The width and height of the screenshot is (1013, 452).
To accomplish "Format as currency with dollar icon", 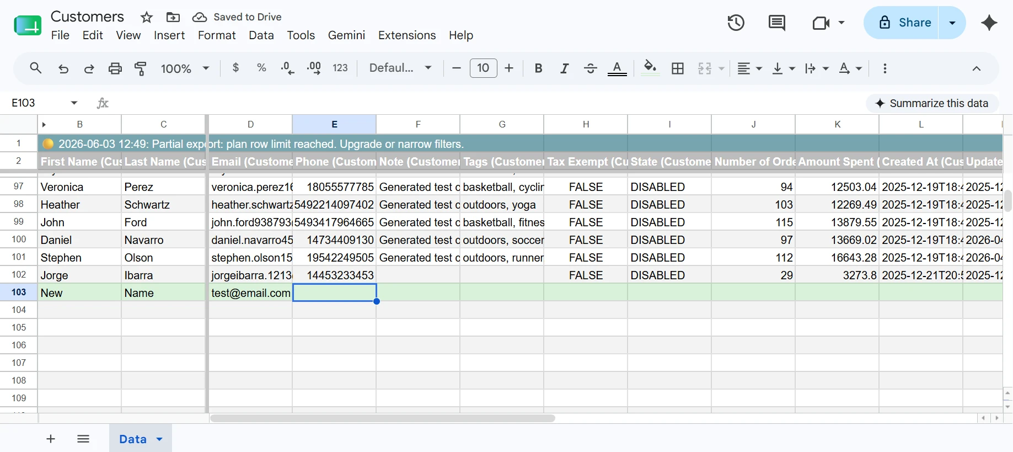I will 236,68.
